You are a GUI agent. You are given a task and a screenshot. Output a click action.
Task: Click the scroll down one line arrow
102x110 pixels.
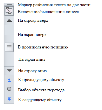pos(9,71)
